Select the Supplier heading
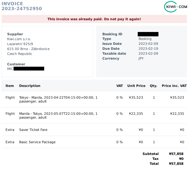Viewport: 192px width, 170px height. (x=15, y=34)
